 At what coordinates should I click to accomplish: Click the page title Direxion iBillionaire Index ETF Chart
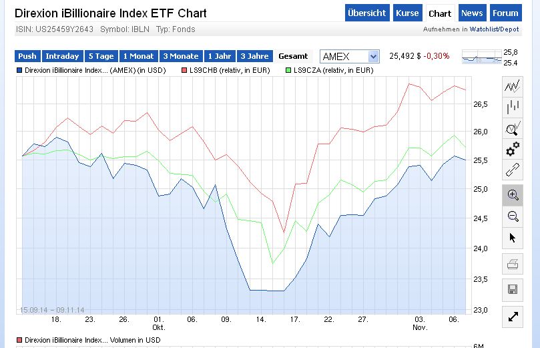pos(111,13)
